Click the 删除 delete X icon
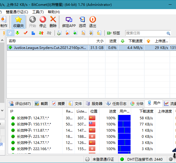Viewport: 176px width, 163px height. 53,20
